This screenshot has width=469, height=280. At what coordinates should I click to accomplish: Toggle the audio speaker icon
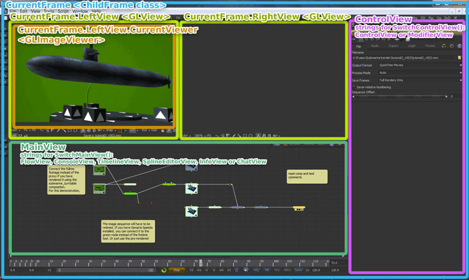246,270
